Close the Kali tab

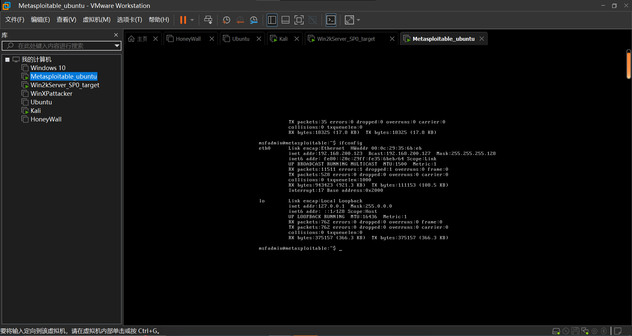297,39
